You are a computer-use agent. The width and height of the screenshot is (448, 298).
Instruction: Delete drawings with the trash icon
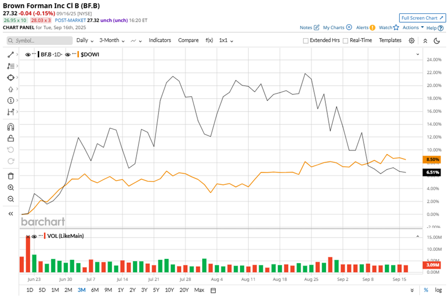(x=10, y=176)
